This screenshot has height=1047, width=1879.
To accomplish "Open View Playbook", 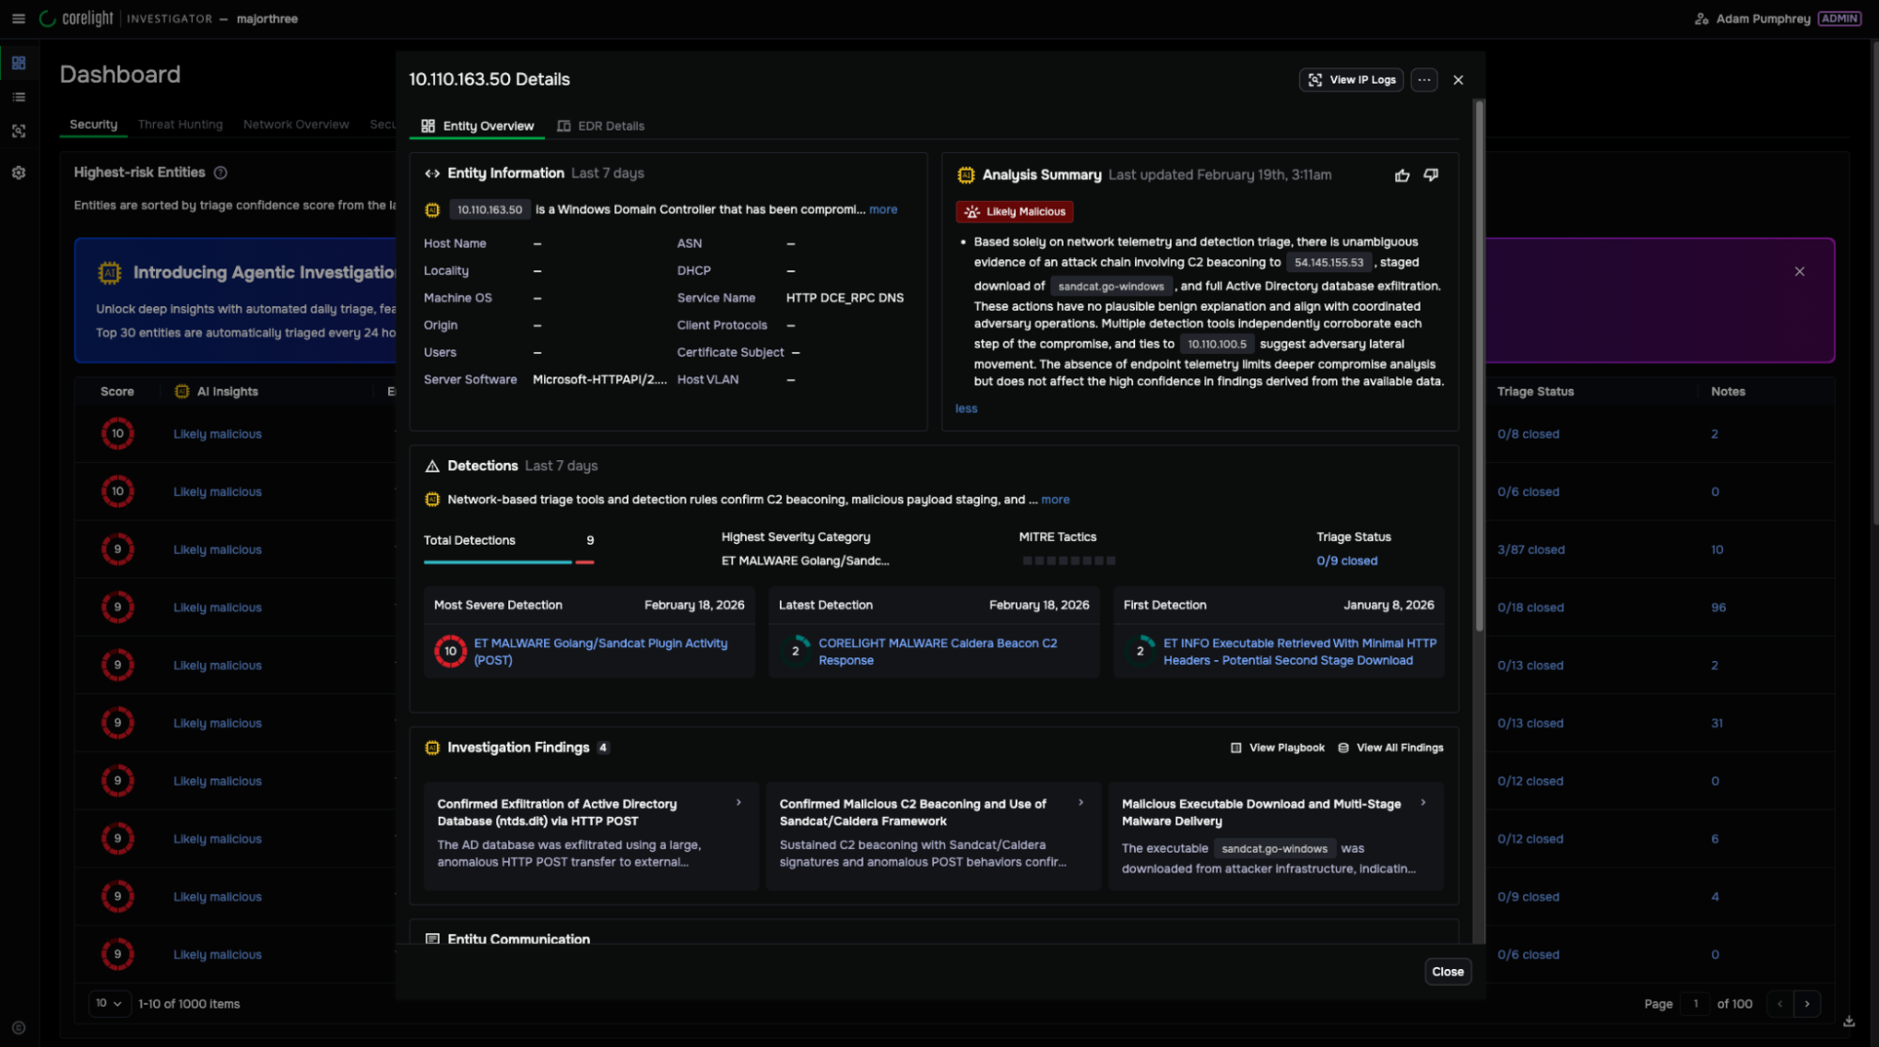I will (x=1278, y=748).
